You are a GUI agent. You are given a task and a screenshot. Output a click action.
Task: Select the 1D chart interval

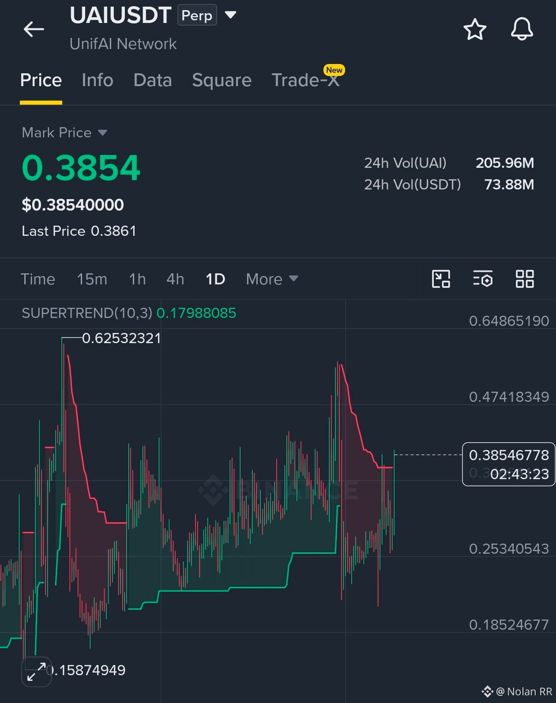pos(215,279)
